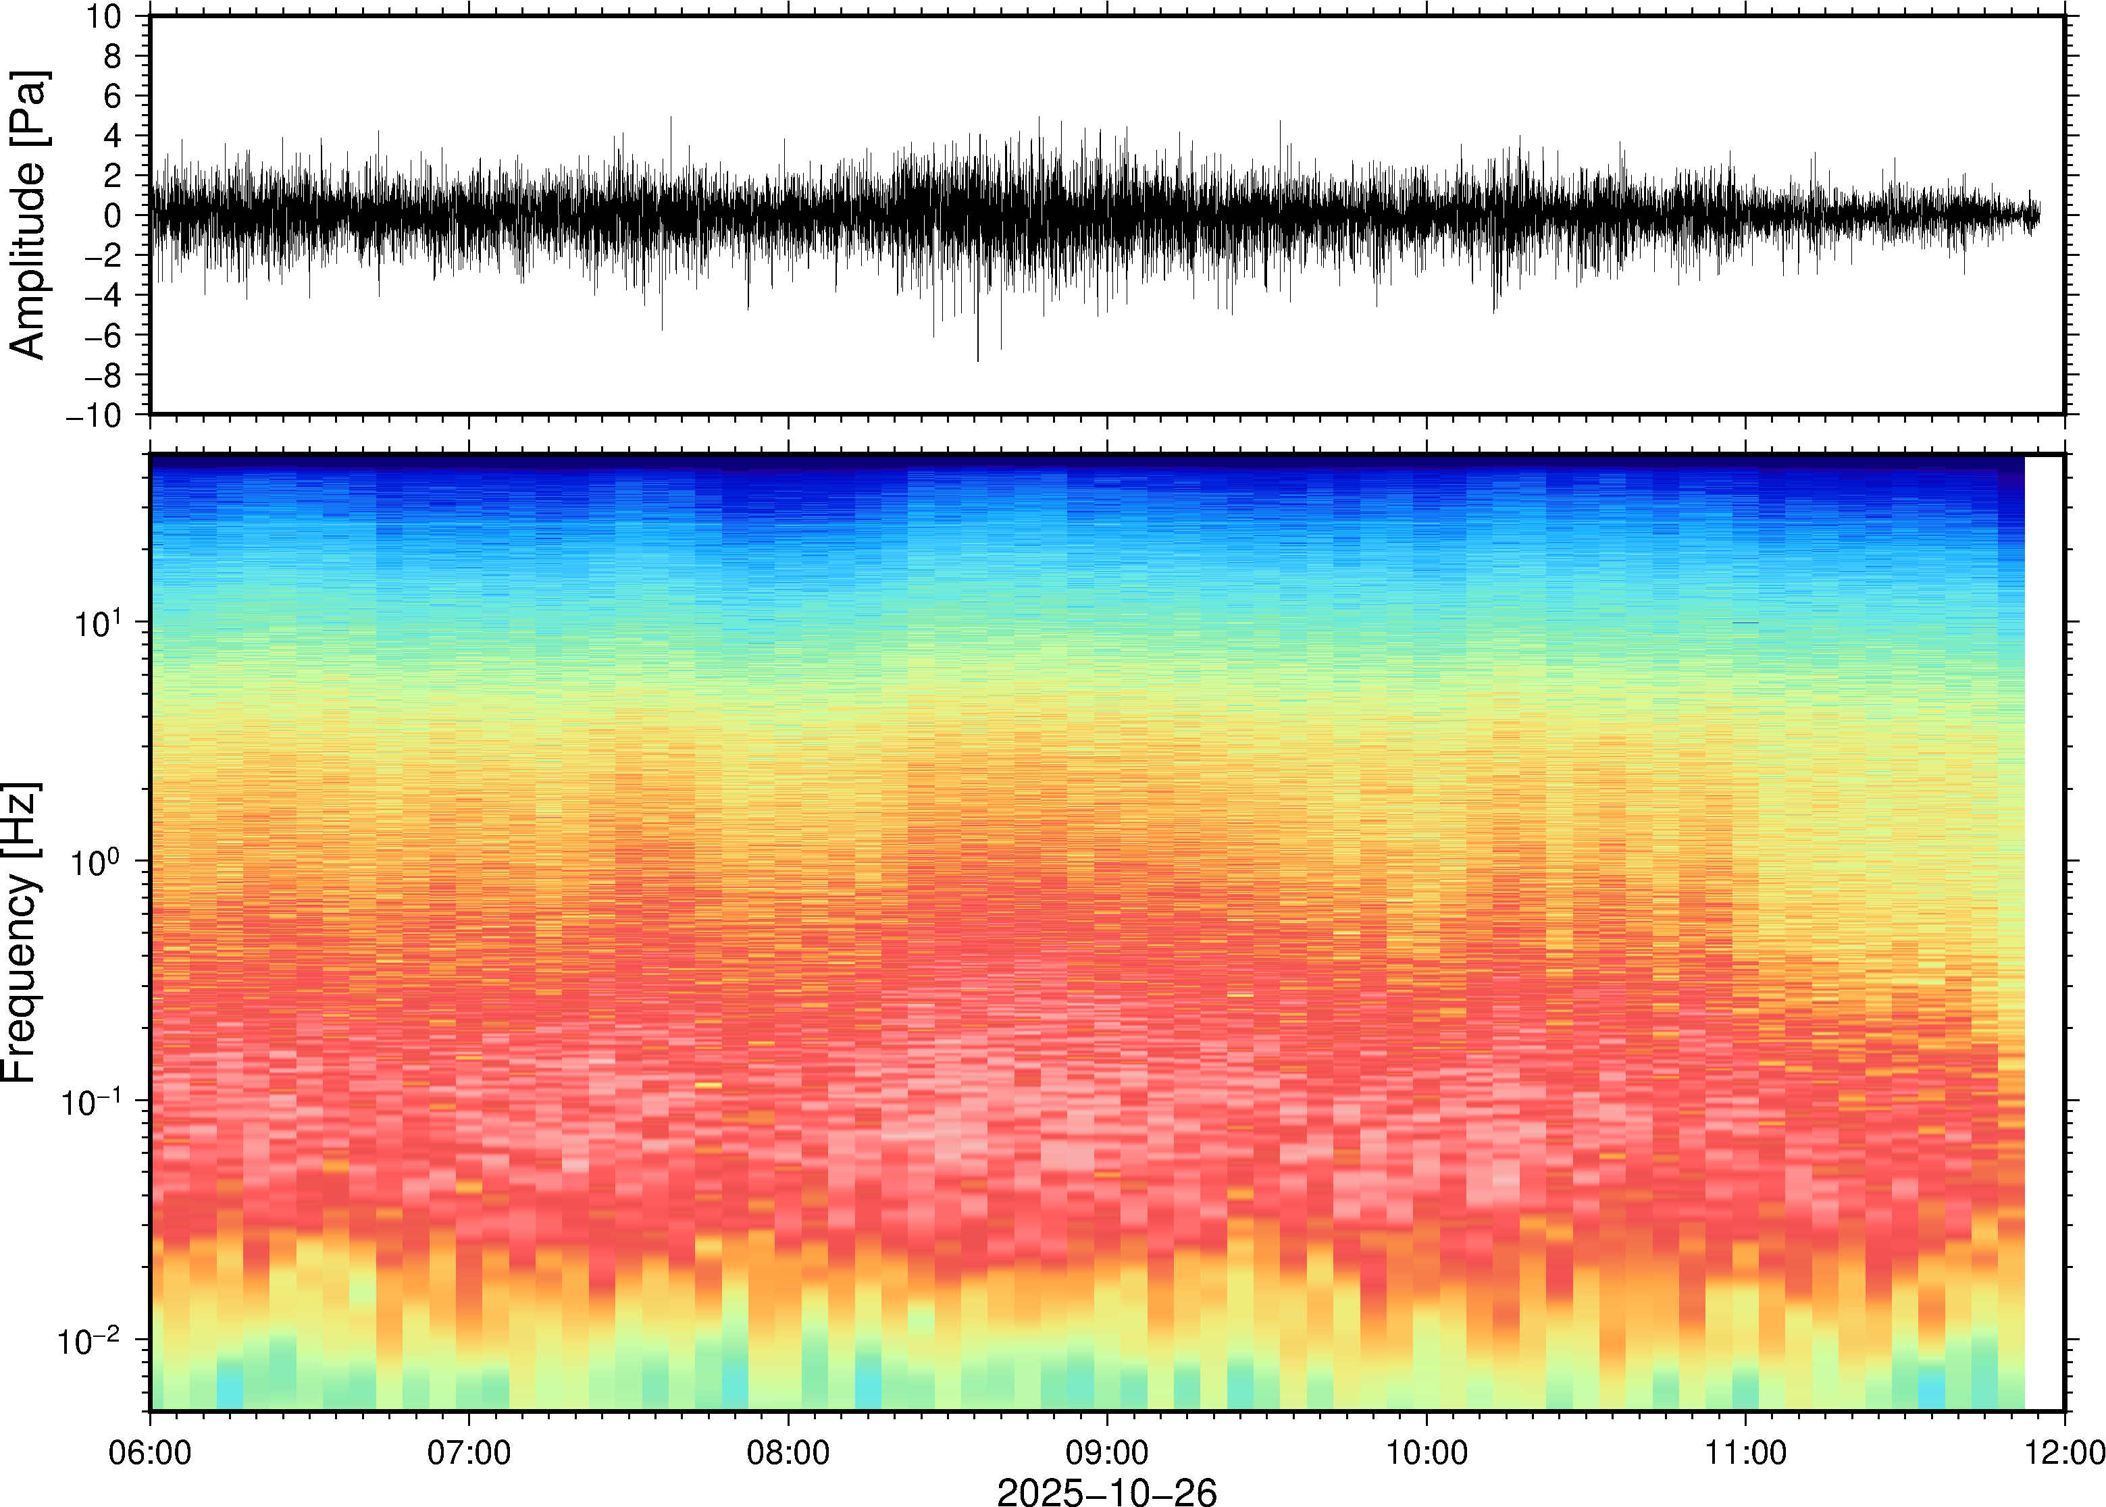Image resolution: width=2106 pixels, height=1507 pixels.
Task: Click the -10 amplitude tick label
Action: coord(93,415)
